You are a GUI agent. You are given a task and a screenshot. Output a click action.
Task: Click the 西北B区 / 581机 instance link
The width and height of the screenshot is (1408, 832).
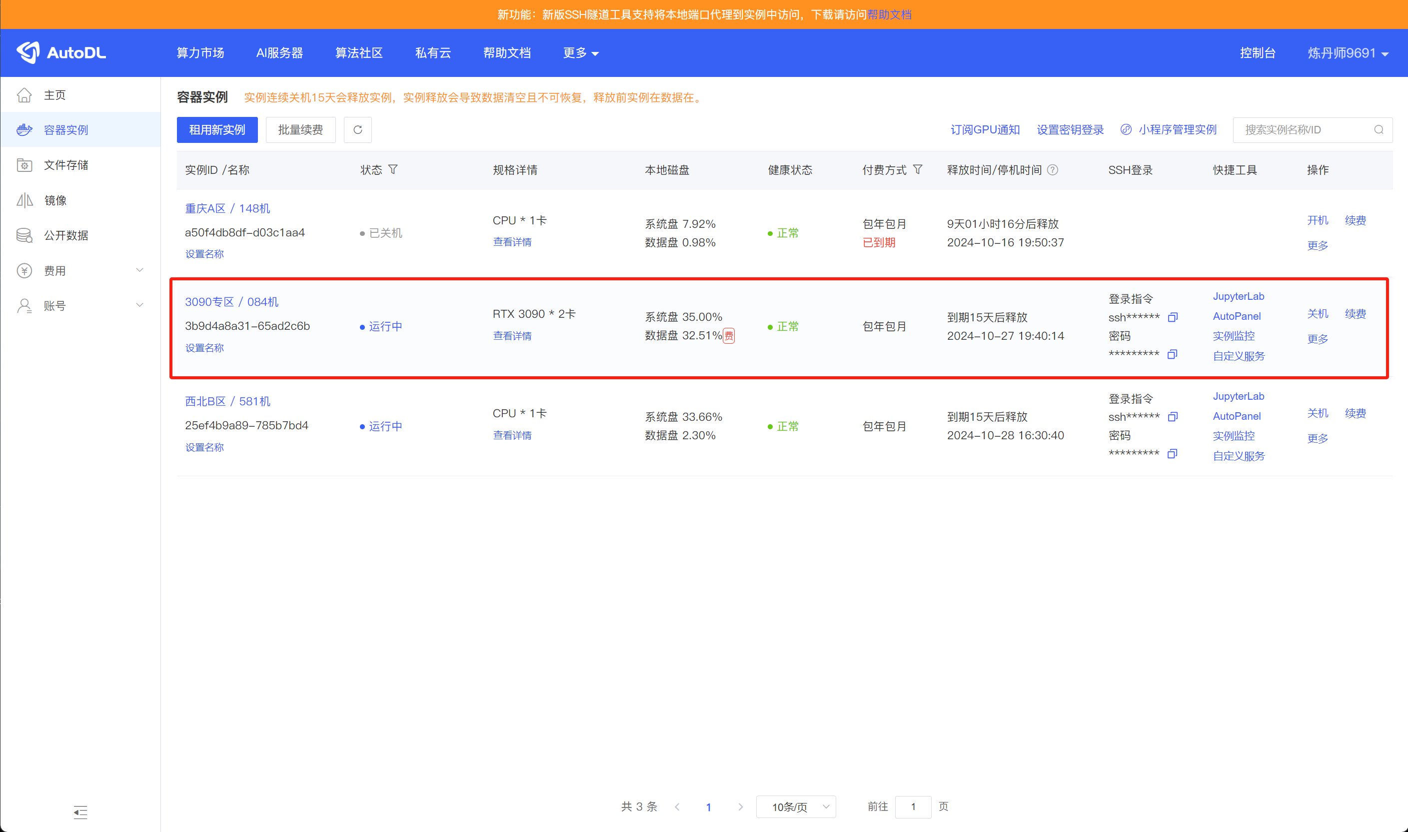(227, 401)
